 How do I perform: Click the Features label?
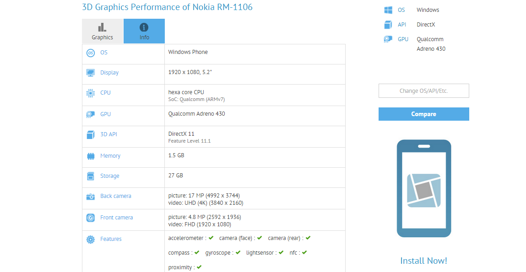[x=111, y=239]
